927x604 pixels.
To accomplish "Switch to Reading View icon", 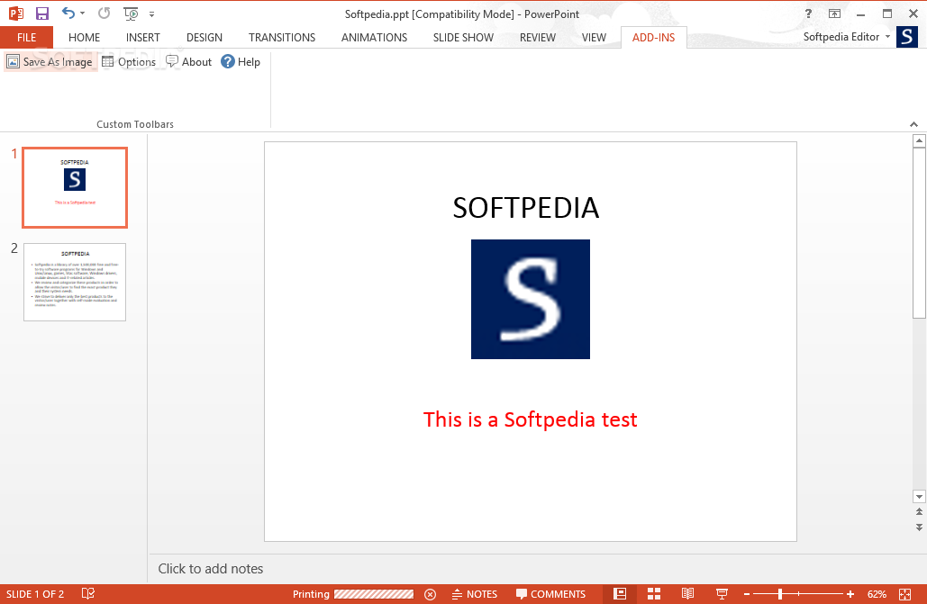I will click(687, 594).
